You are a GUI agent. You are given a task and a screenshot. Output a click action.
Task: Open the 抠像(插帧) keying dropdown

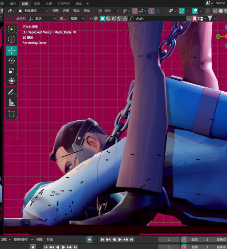click(x=23, y=239)
